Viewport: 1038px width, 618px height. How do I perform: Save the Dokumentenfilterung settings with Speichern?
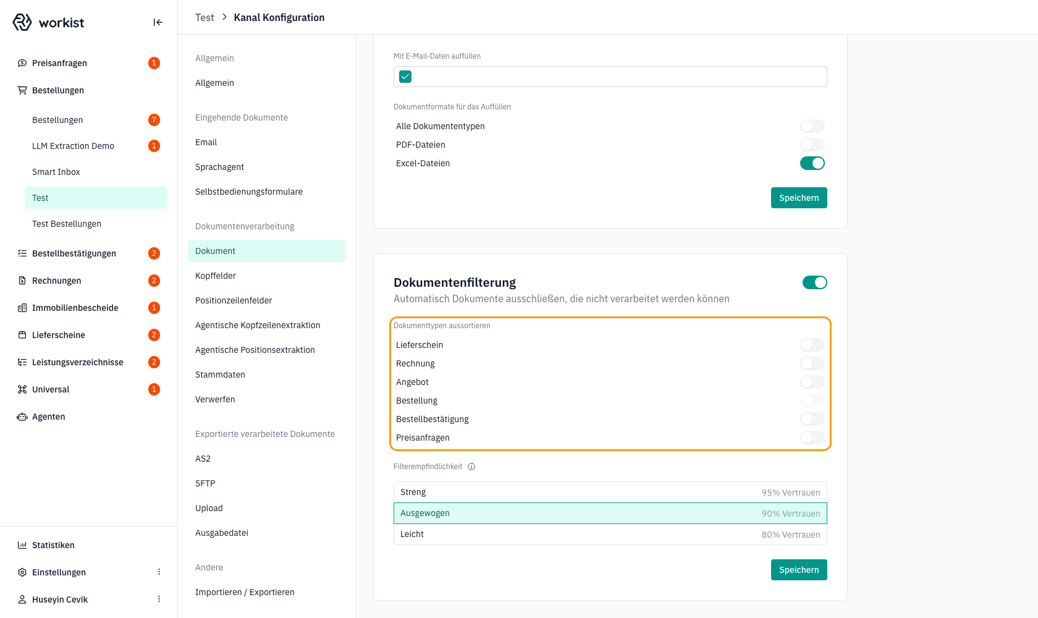click(799, 570)
